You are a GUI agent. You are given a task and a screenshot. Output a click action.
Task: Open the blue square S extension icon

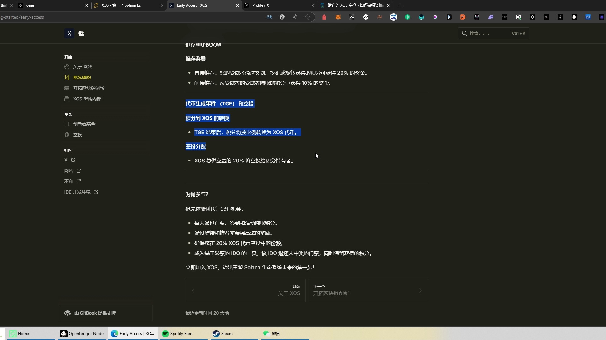point(588,17)
